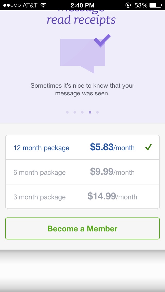Tap the rotation lock icon in status bar
This screenshot has width=165, height=292.
point(128,5)
